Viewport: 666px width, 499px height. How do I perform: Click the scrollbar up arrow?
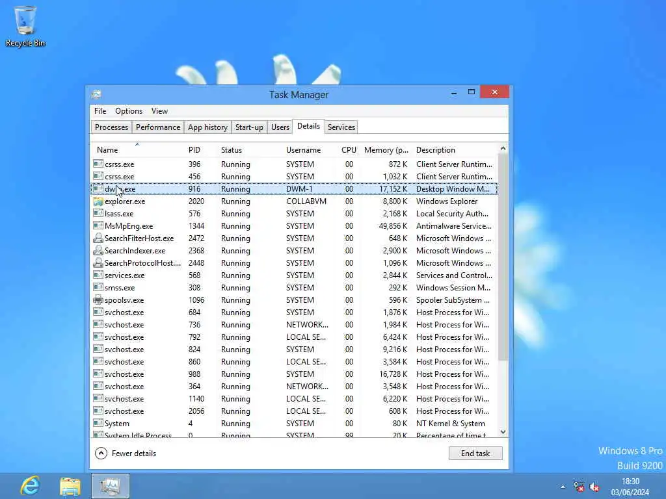[x=503, y=148]
